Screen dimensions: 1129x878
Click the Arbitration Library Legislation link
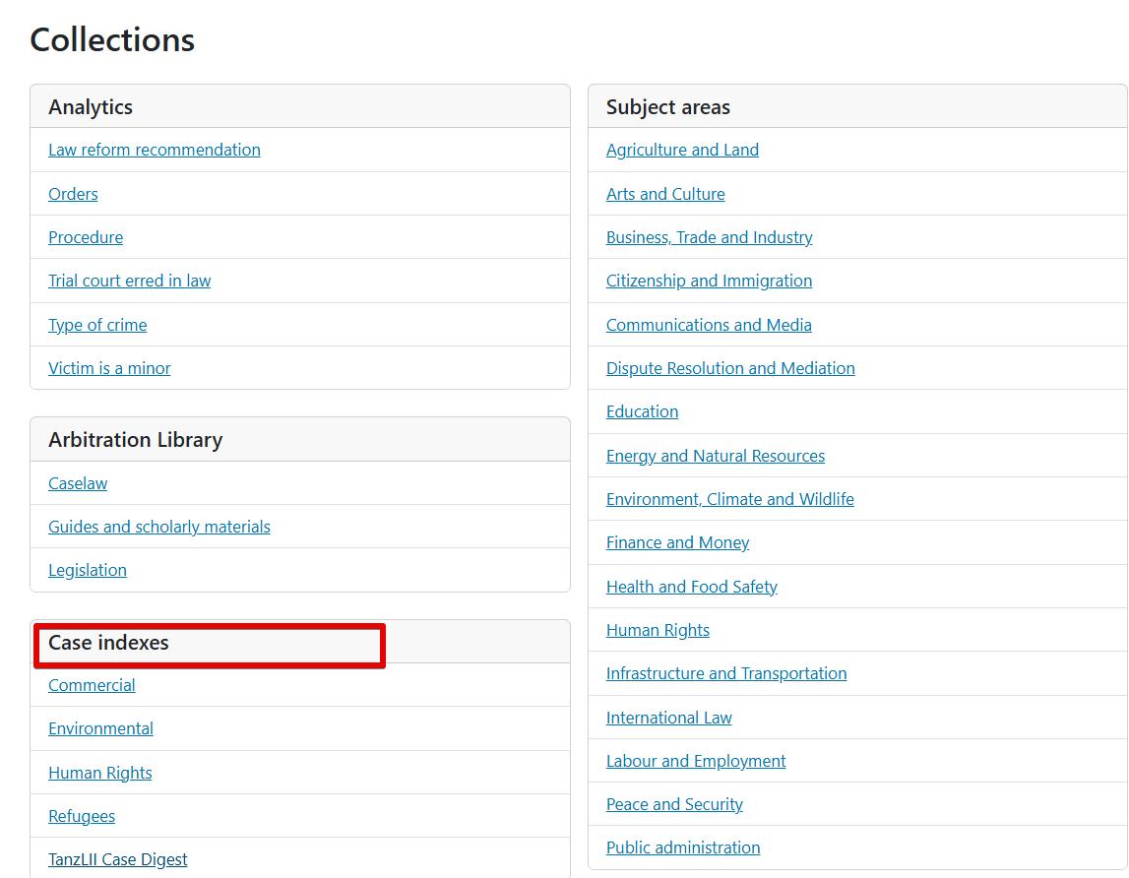tap(88, 570)
